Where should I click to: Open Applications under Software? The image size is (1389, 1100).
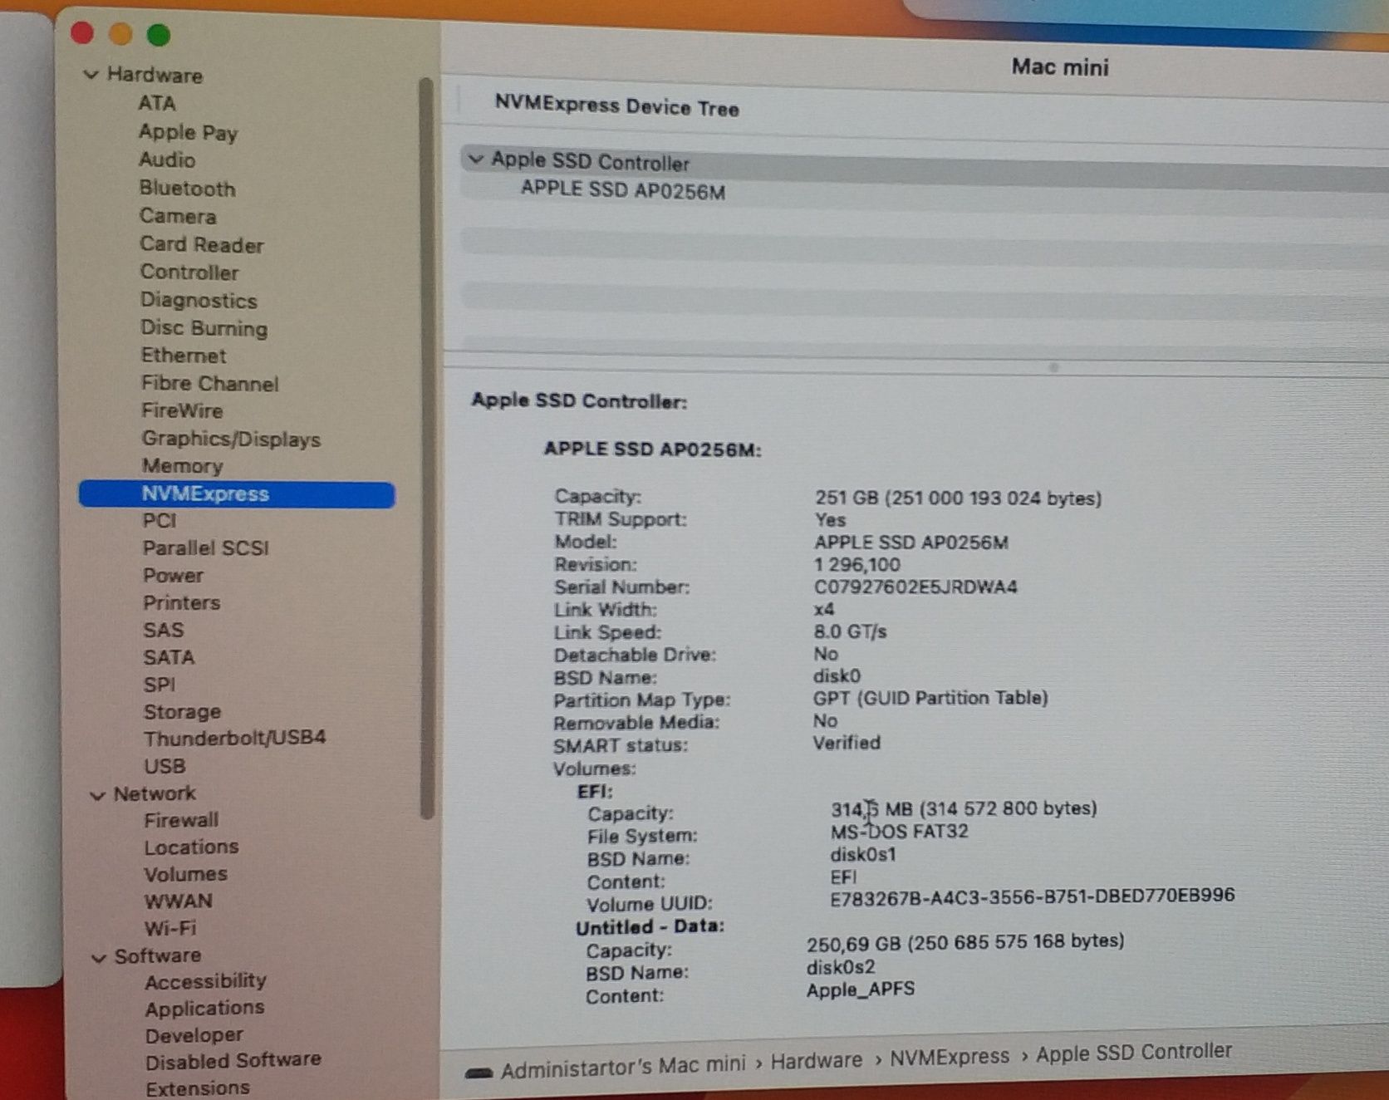coord(204,1008)
